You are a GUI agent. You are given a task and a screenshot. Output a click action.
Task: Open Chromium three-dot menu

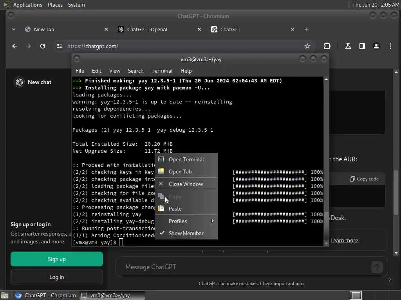(390, 46)
